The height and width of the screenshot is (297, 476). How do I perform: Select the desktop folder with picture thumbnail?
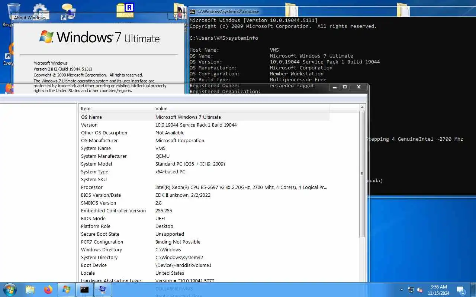point(180,11)
